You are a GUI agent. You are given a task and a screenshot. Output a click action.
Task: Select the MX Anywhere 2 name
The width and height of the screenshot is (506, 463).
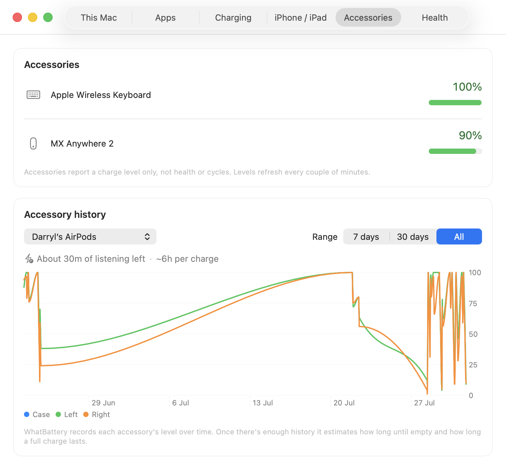(82, 144)
